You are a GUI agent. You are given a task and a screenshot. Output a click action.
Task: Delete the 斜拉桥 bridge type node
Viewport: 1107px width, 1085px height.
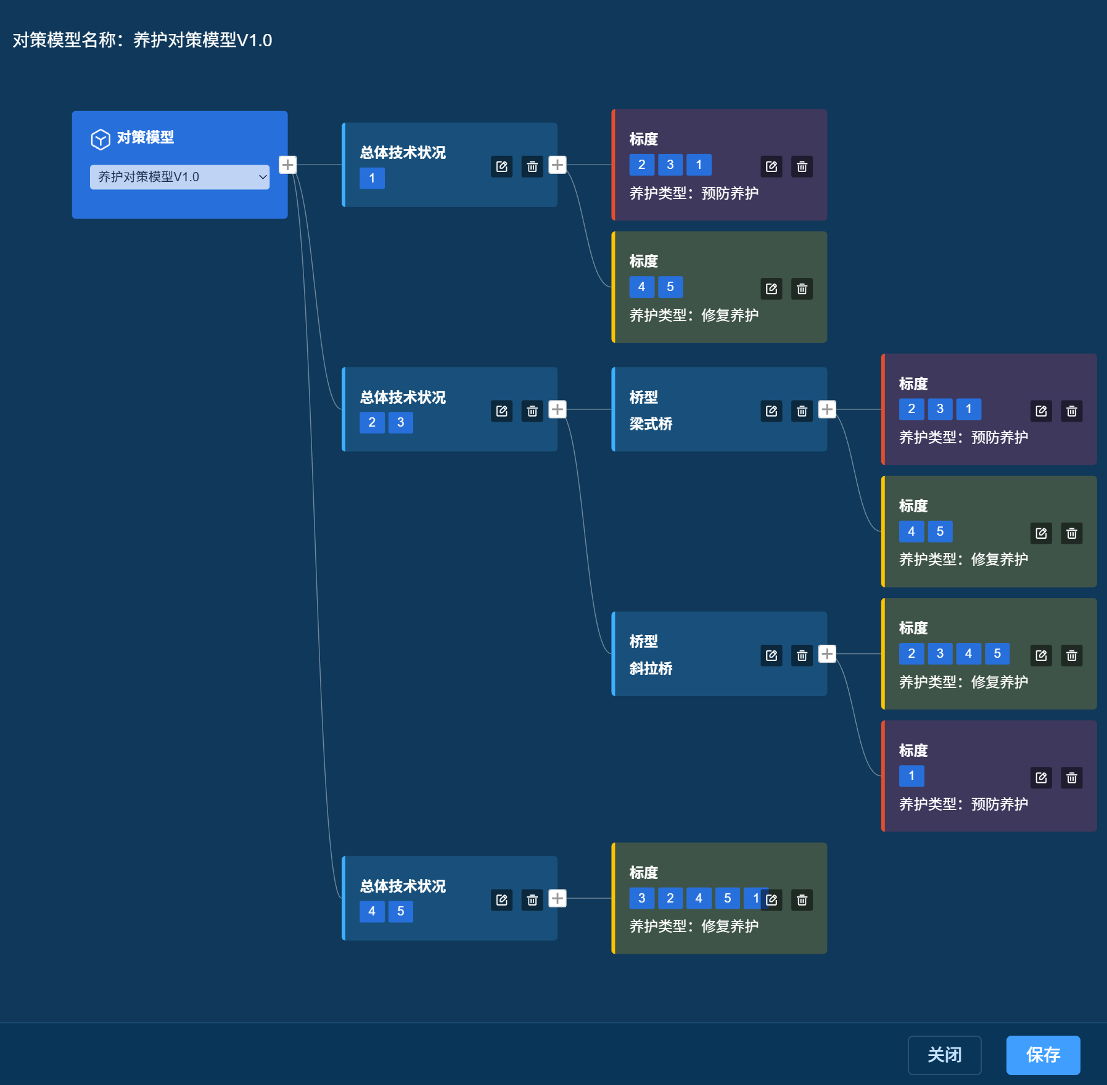[802, 655]
